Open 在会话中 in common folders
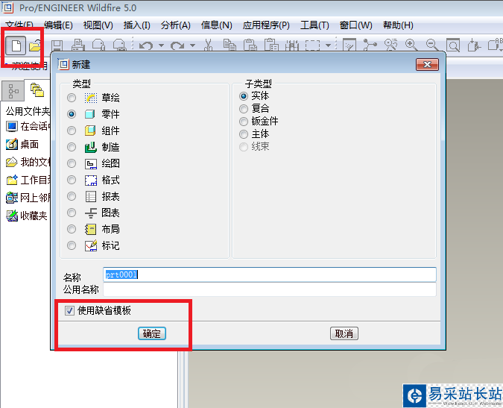 pyautogui.click(x=28, y=126)
